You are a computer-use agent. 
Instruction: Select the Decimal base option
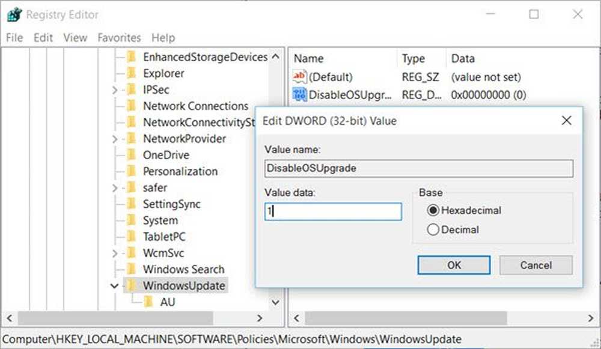[433, 229]
